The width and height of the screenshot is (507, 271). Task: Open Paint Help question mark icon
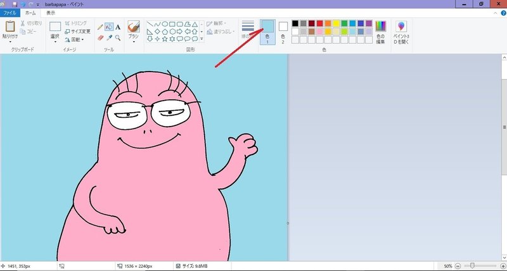503,13
